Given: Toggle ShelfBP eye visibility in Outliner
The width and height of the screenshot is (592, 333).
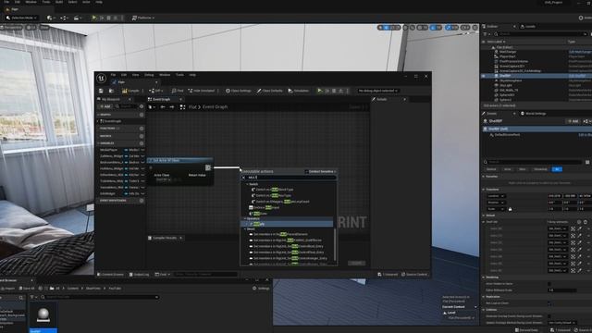Looking at the screenshot, I should [x=484, y=76].
